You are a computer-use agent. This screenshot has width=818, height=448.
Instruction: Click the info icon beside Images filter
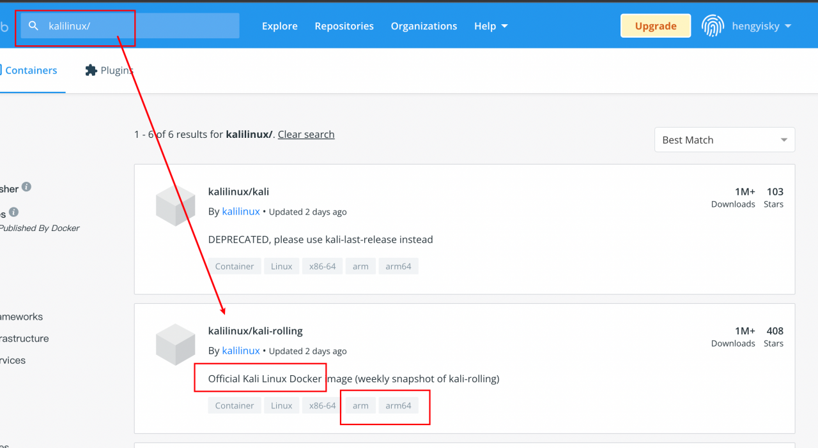[x=14, y=212]
